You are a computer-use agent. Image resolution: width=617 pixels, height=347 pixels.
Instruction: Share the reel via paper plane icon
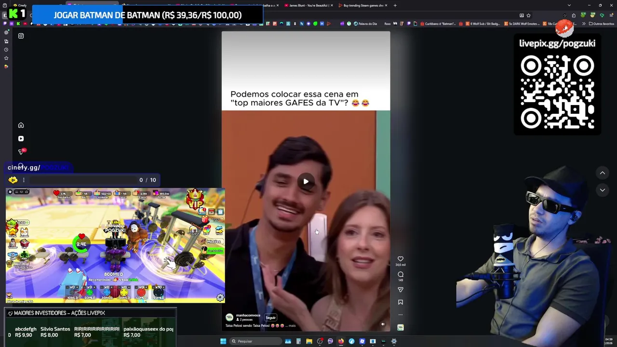(x=400, y=290)
